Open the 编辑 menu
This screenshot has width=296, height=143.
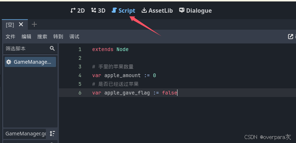[x=26, y=37]
